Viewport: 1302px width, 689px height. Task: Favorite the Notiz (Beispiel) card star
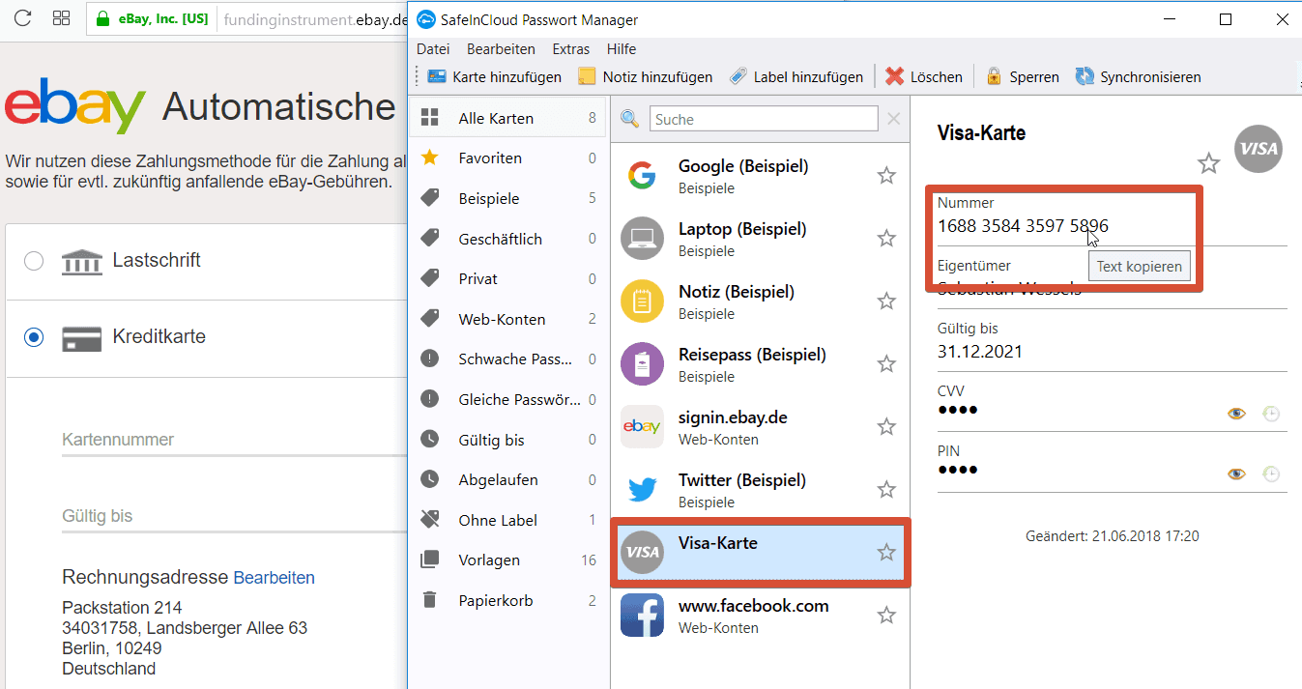(886, 301)
